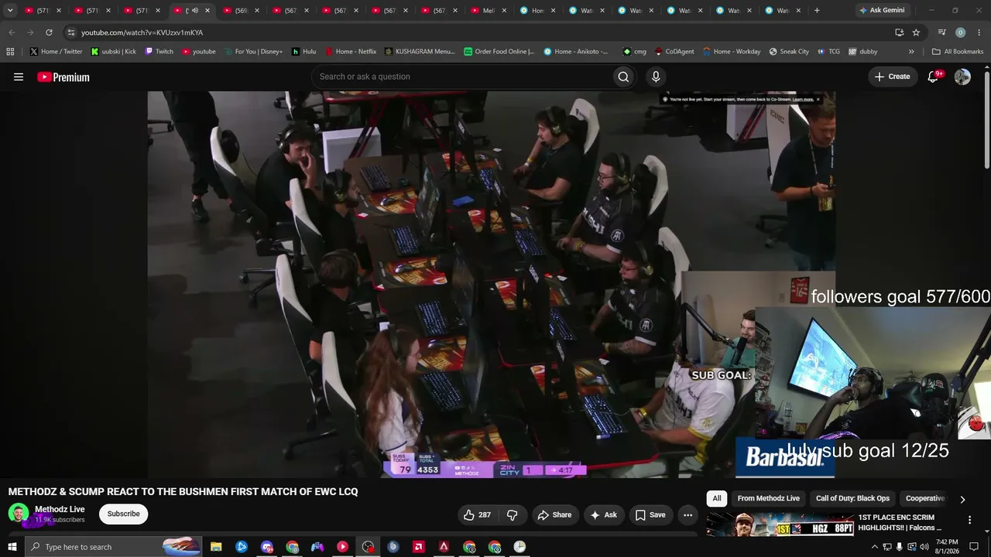The width and height of the screenshot is (991, 557).
Task: Open Chrome media controls button
Action: point(941,32)
